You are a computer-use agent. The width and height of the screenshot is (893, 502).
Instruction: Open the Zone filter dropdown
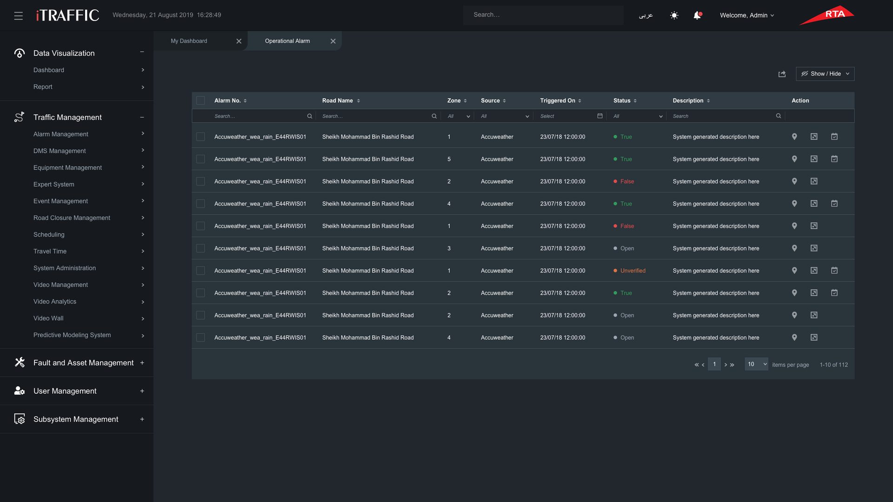click(x=458, y=116)
